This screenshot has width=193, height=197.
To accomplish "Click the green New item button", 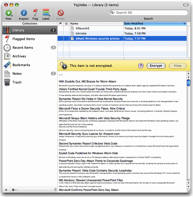I will point(9,13).
